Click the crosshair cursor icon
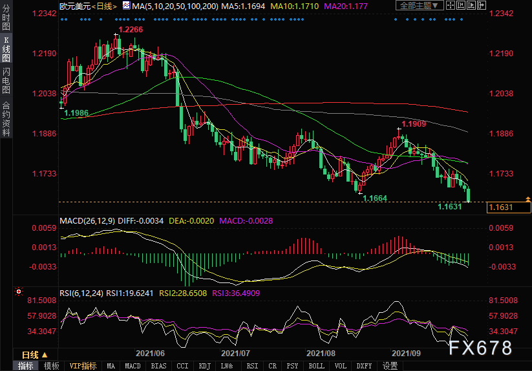The image size is (532, 371). 451,5
